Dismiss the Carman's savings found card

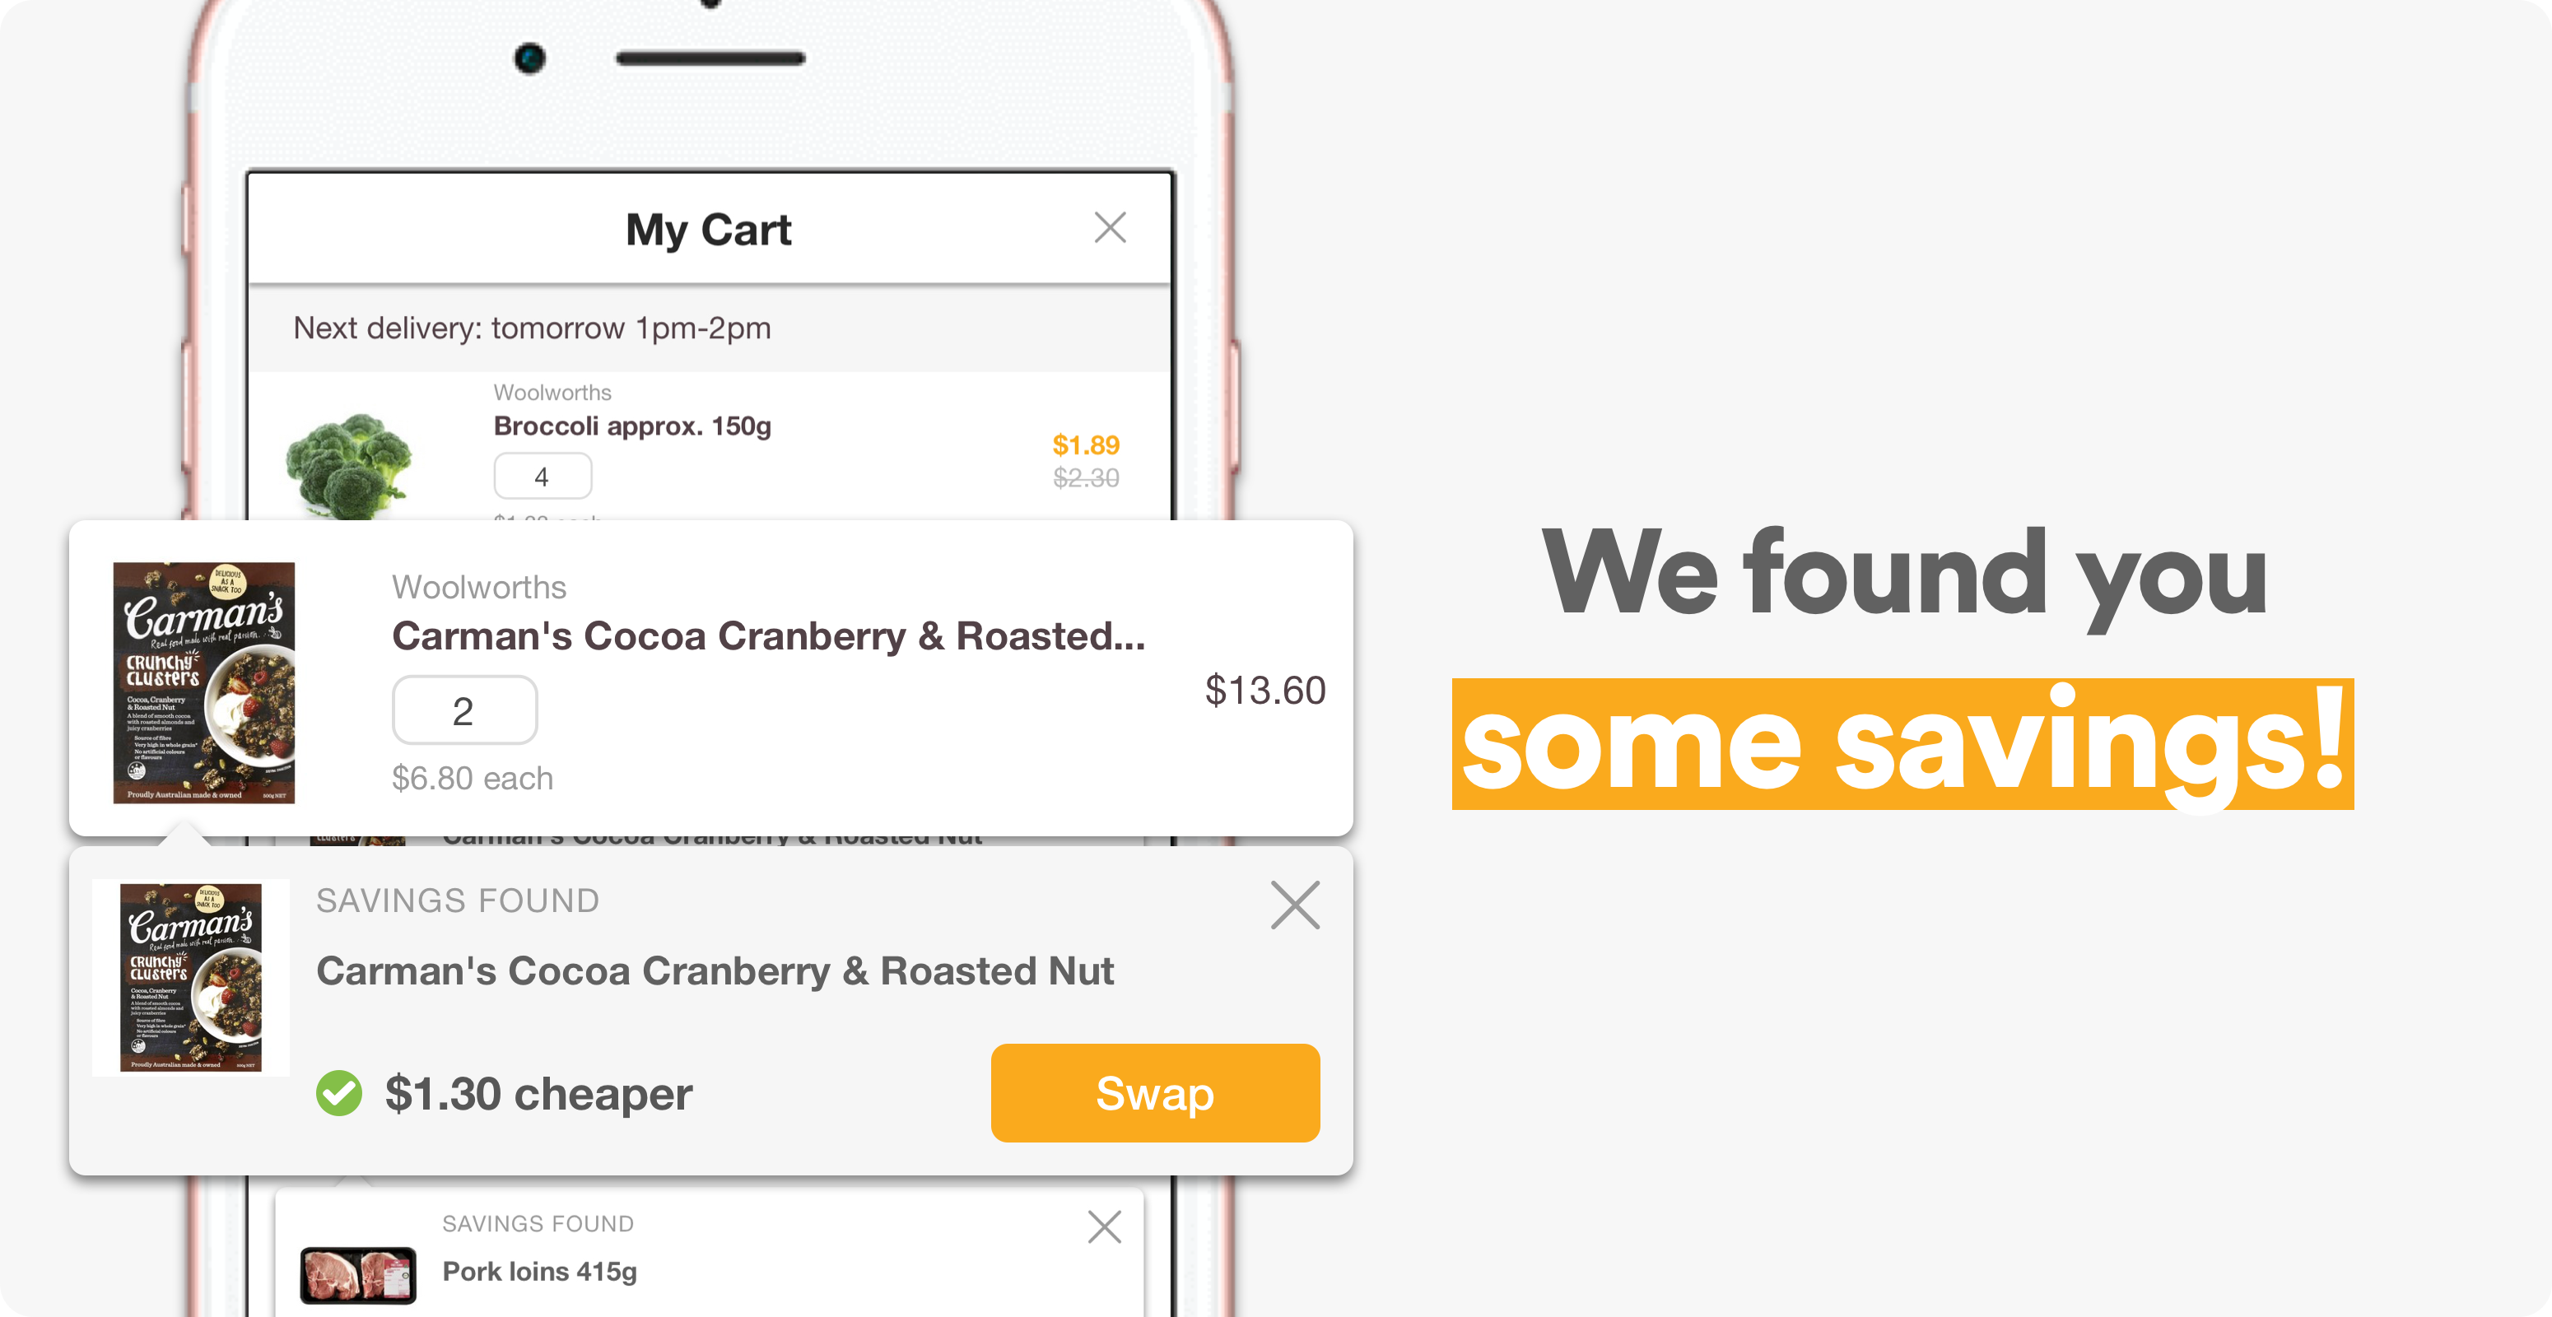tap(1295, 905)
